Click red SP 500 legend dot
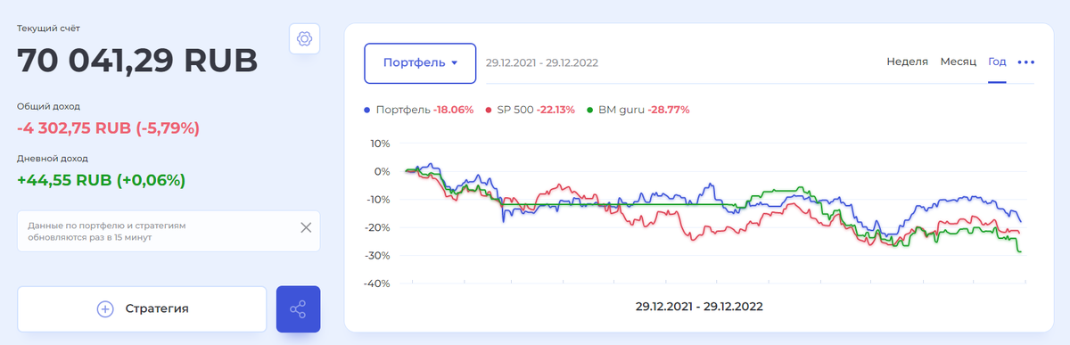Viewport: 1070px width, 345px height. pos(489,110)
